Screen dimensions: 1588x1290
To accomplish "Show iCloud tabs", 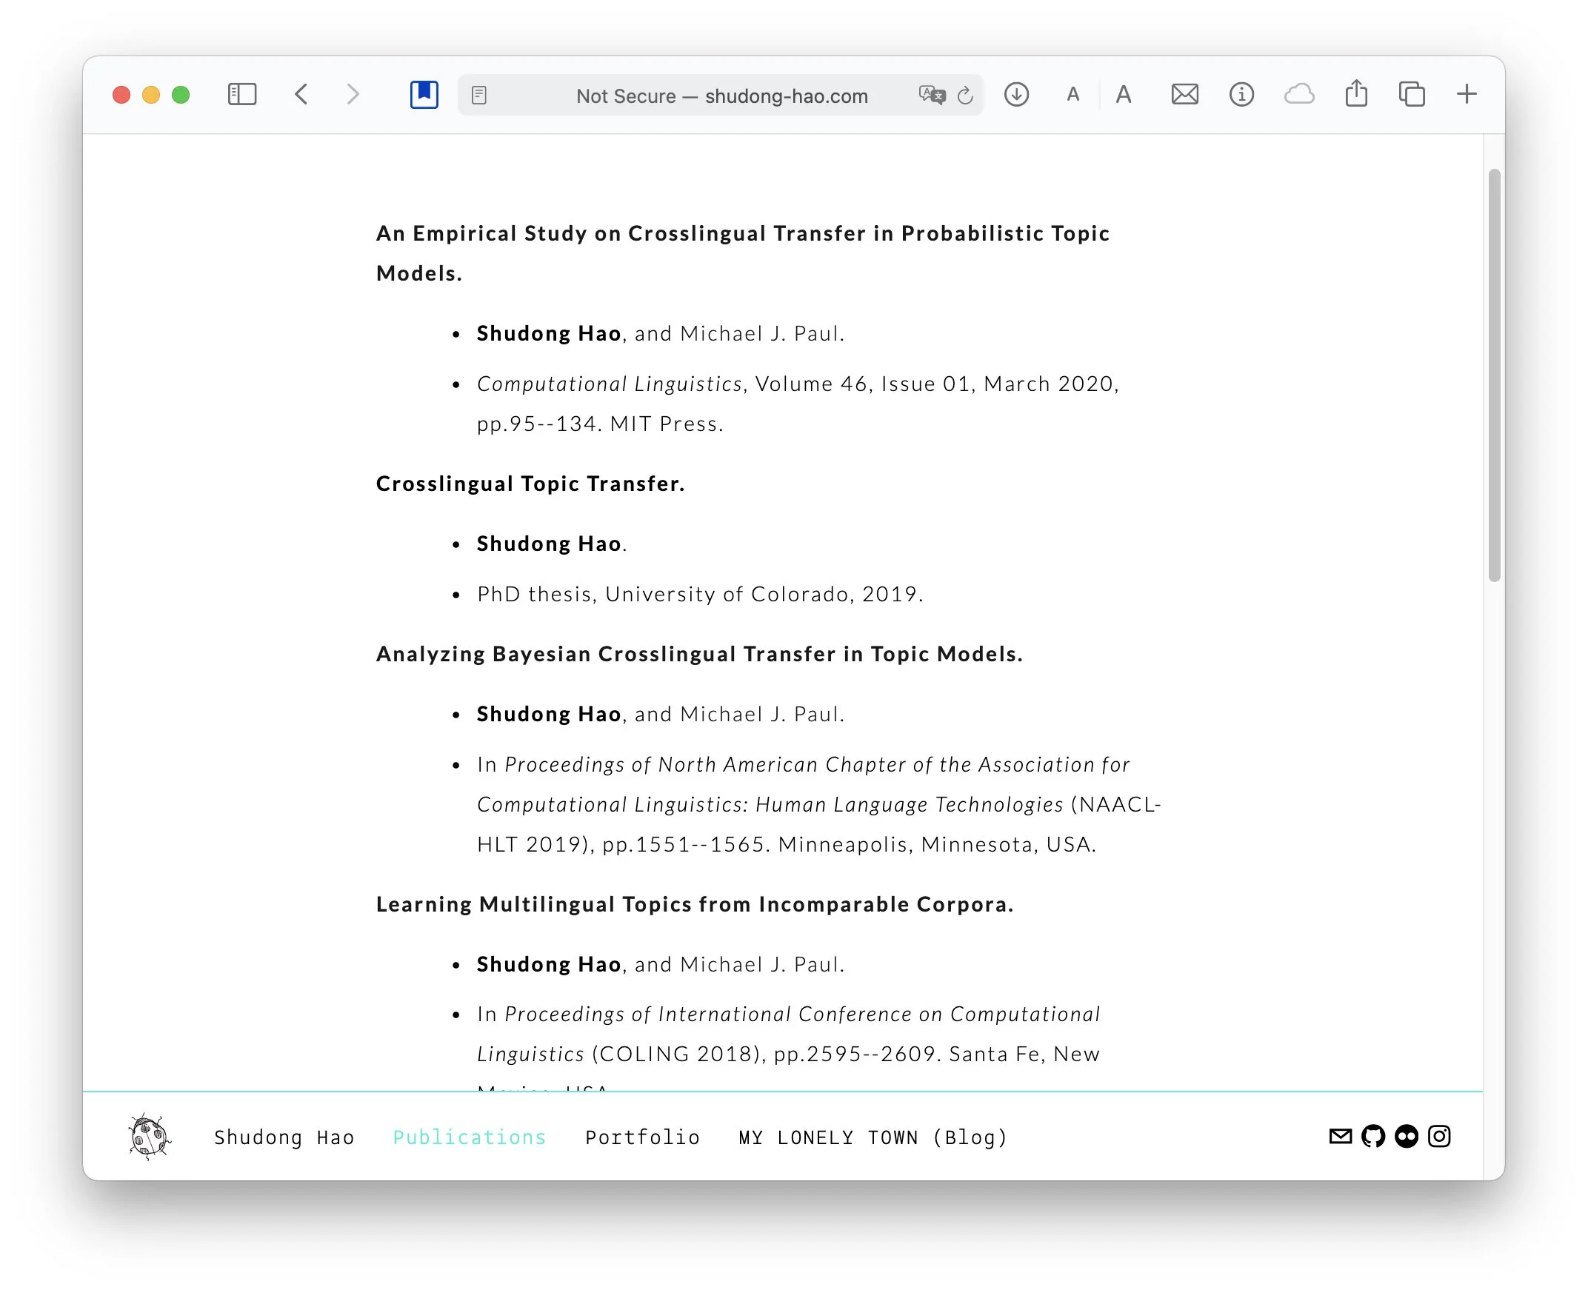I will pos(1299,94).
